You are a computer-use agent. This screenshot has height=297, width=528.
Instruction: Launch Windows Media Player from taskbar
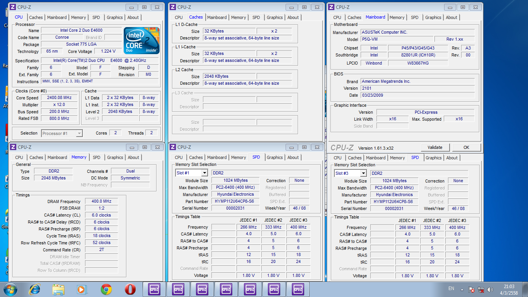tap(81, 289)
